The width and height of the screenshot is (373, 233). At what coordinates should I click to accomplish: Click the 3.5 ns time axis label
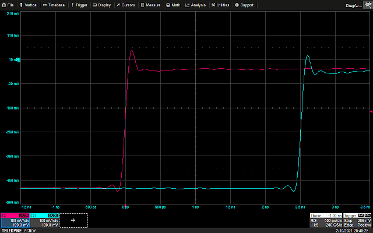point(365,207)
